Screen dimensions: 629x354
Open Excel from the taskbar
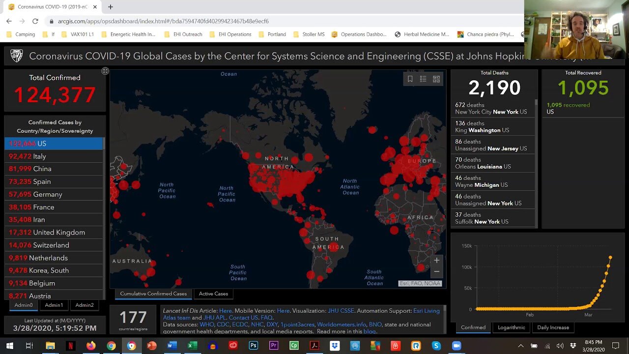192,346
